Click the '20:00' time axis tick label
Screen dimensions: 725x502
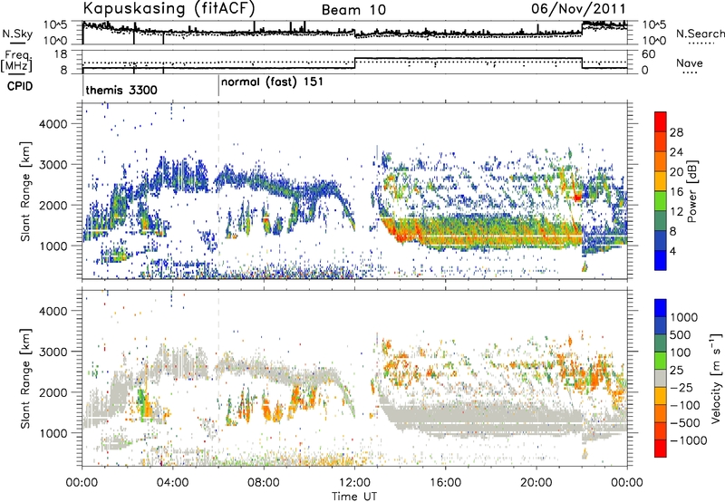tap(536, 483)
